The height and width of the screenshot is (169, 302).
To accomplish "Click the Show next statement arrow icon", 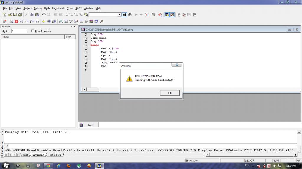I will (x=44, y=21).
